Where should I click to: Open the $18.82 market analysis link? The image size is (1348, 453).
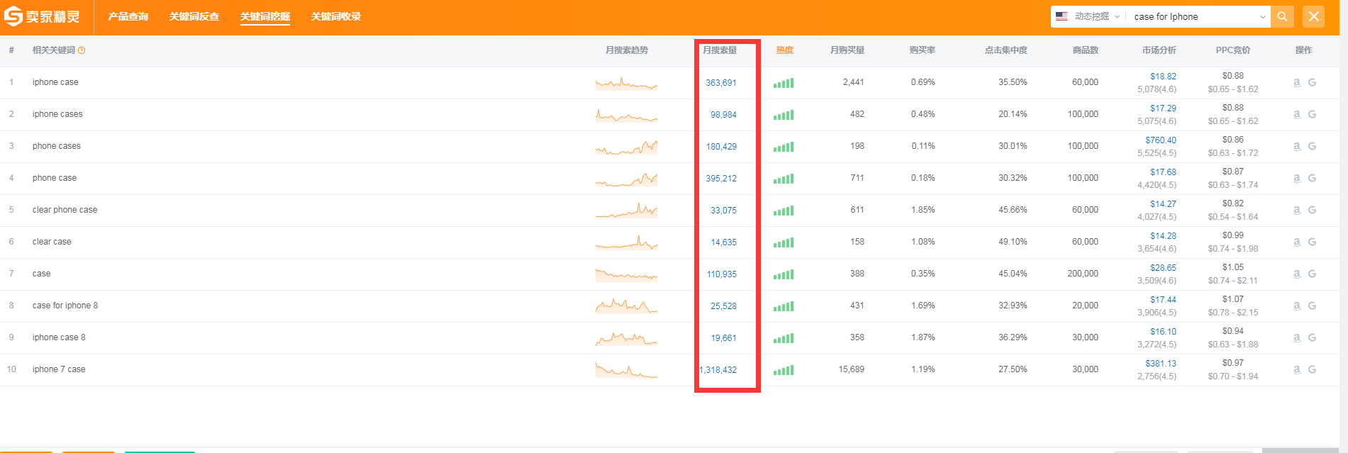(x=1163, y=77)
